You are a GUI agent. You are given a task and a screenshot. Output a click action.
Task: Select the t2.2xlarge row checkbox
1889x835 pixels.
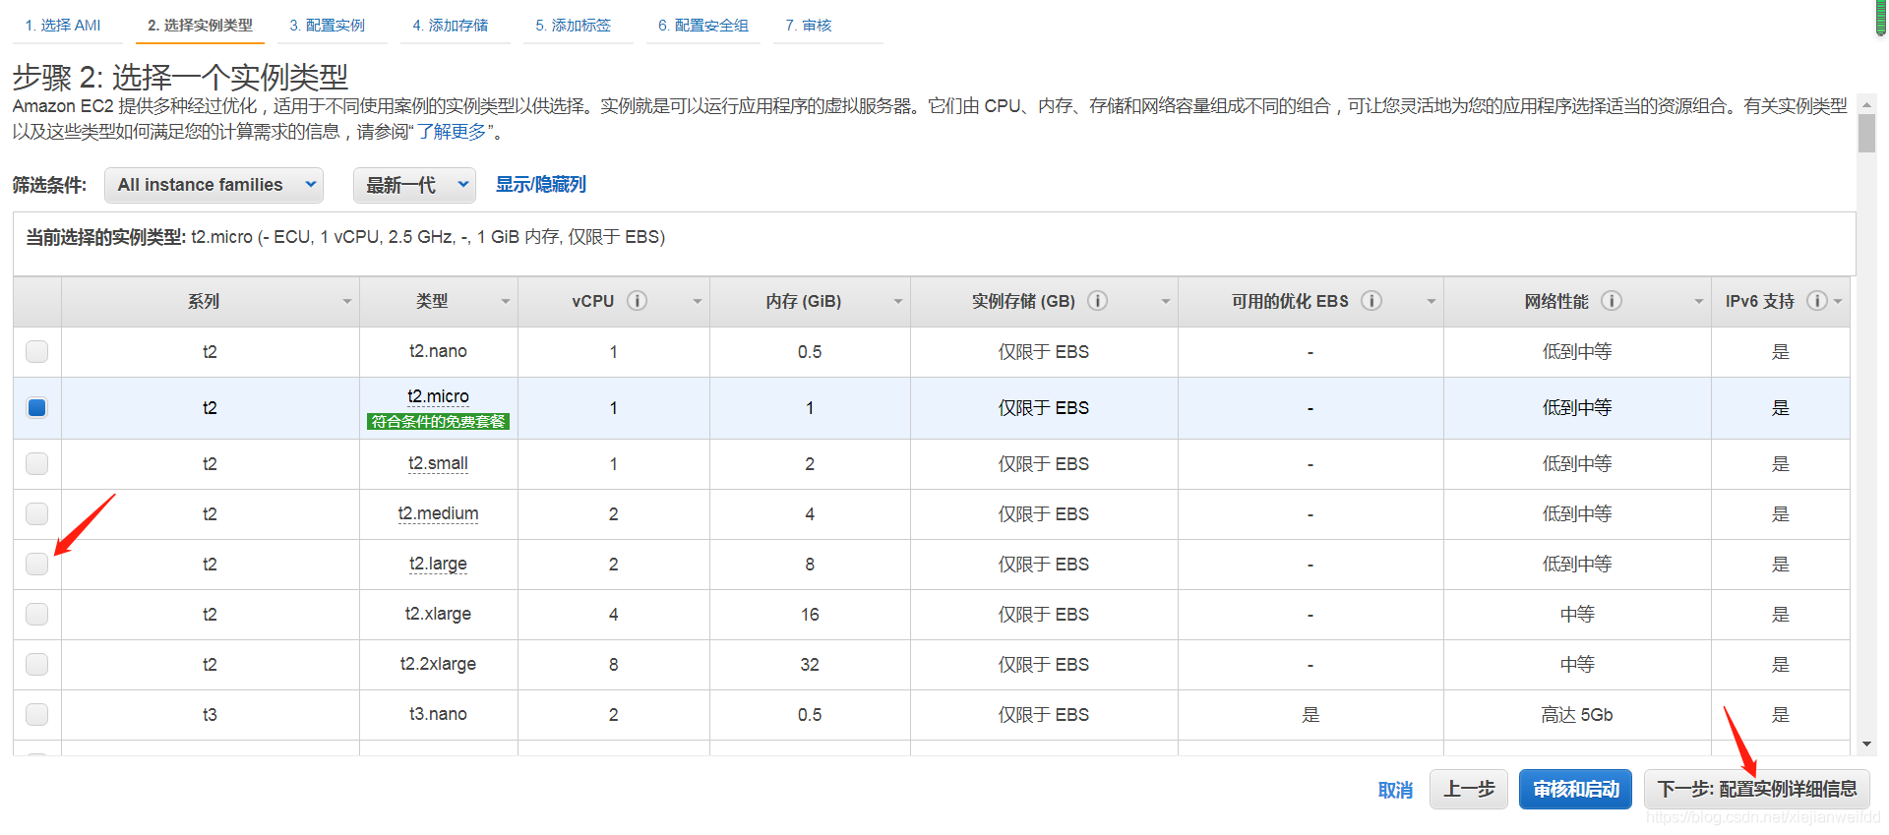[37, 664]
